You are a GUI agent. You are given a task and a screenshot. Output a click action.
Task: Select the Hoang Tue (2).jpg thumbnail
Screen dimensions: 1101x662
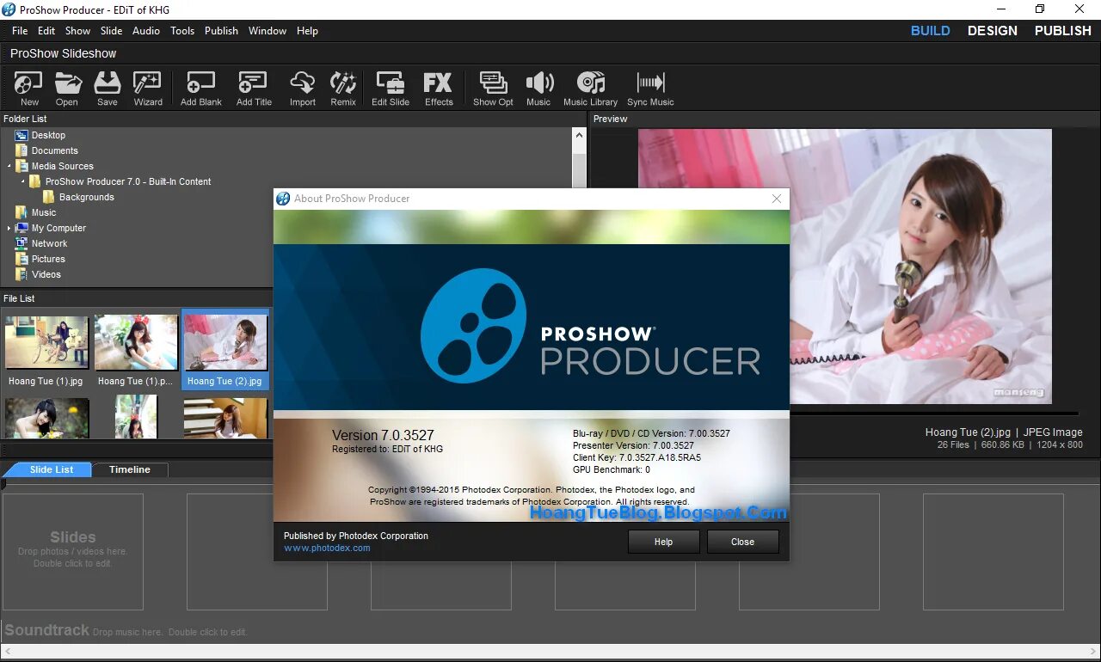point(225,351)
